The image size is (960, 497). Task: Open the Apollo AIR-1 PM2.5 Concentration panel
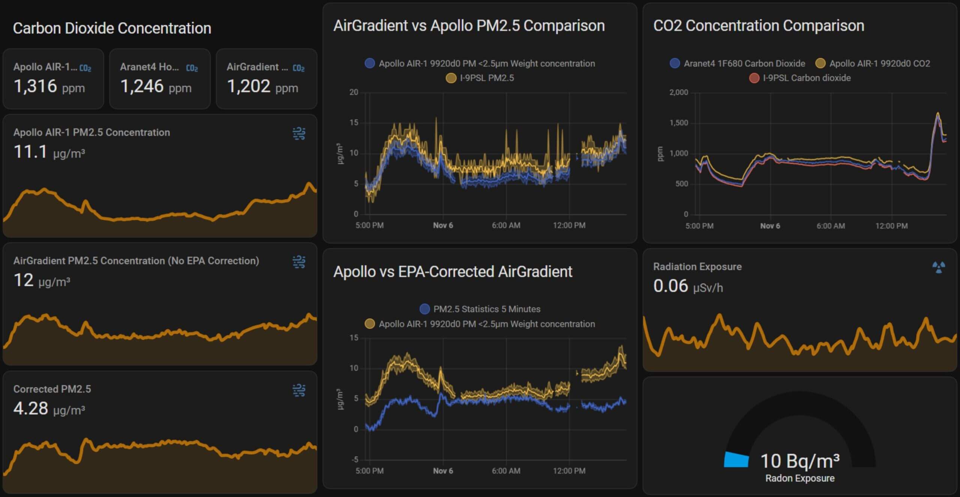pos(91,132)
